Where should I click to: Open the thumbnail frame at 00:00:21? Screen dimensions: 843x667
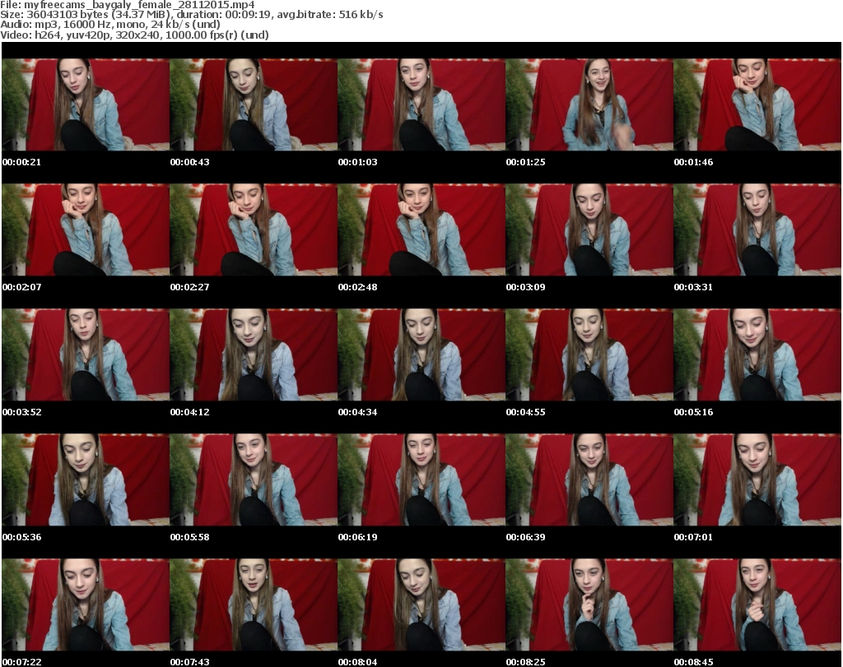pyautogui.click(x=86, y=104)
